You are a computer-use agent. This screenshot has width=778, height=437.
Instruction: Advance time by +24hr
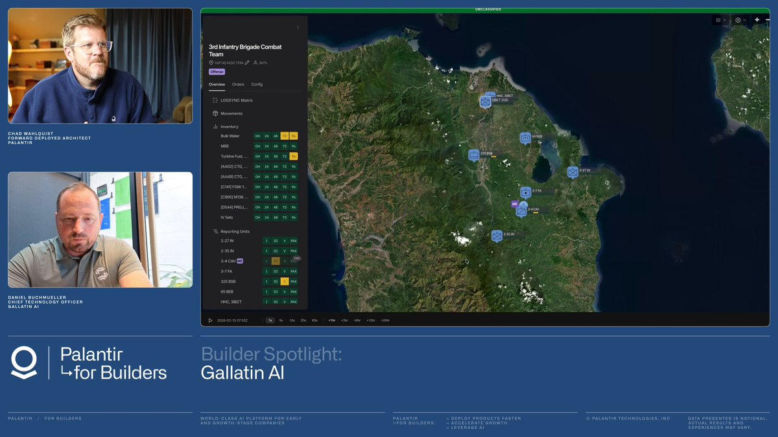[385, 320]
